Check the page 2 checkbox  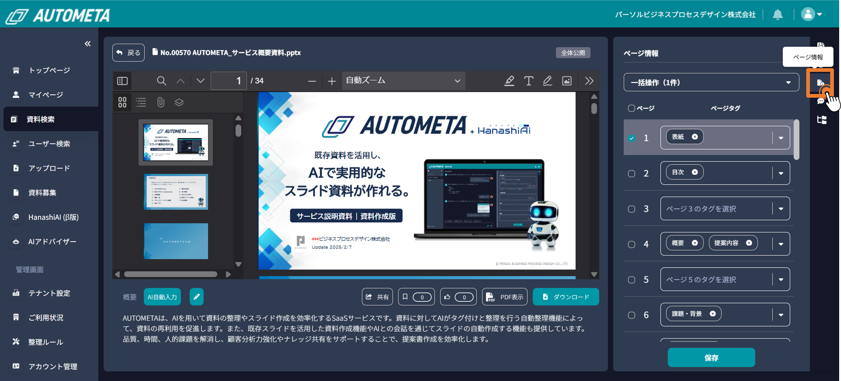[x=631, y=174]
